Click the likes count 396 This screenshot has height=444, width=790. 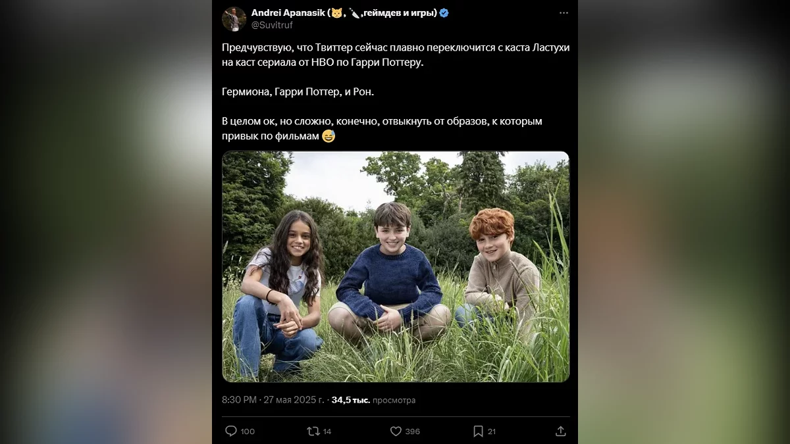coord(413,432)
